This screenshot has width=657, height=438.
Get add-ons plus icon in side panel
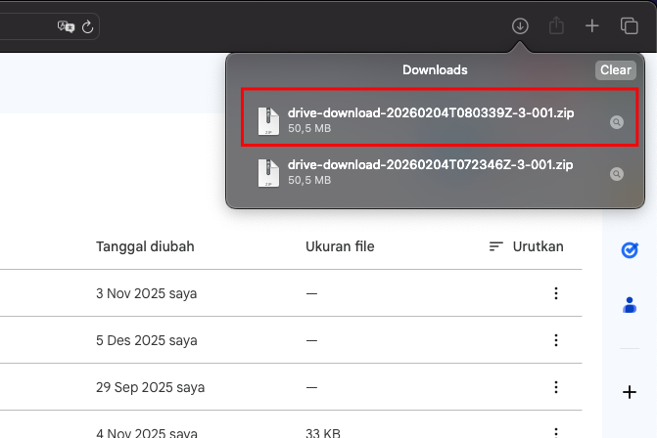(630, 392)
